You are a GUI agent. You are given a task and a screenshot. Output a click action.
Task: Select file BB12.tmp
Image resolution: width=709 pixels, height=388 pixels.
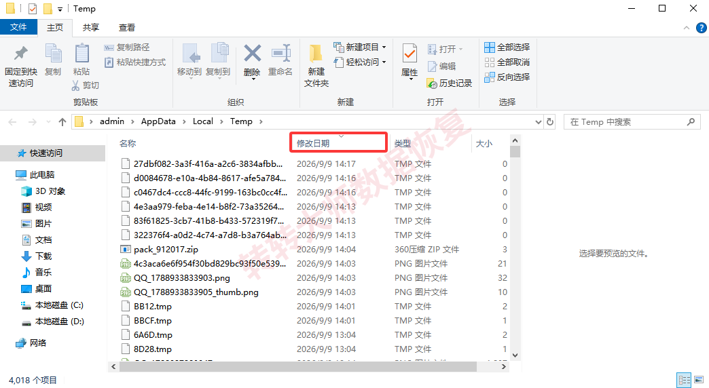[x=153, y=306]
